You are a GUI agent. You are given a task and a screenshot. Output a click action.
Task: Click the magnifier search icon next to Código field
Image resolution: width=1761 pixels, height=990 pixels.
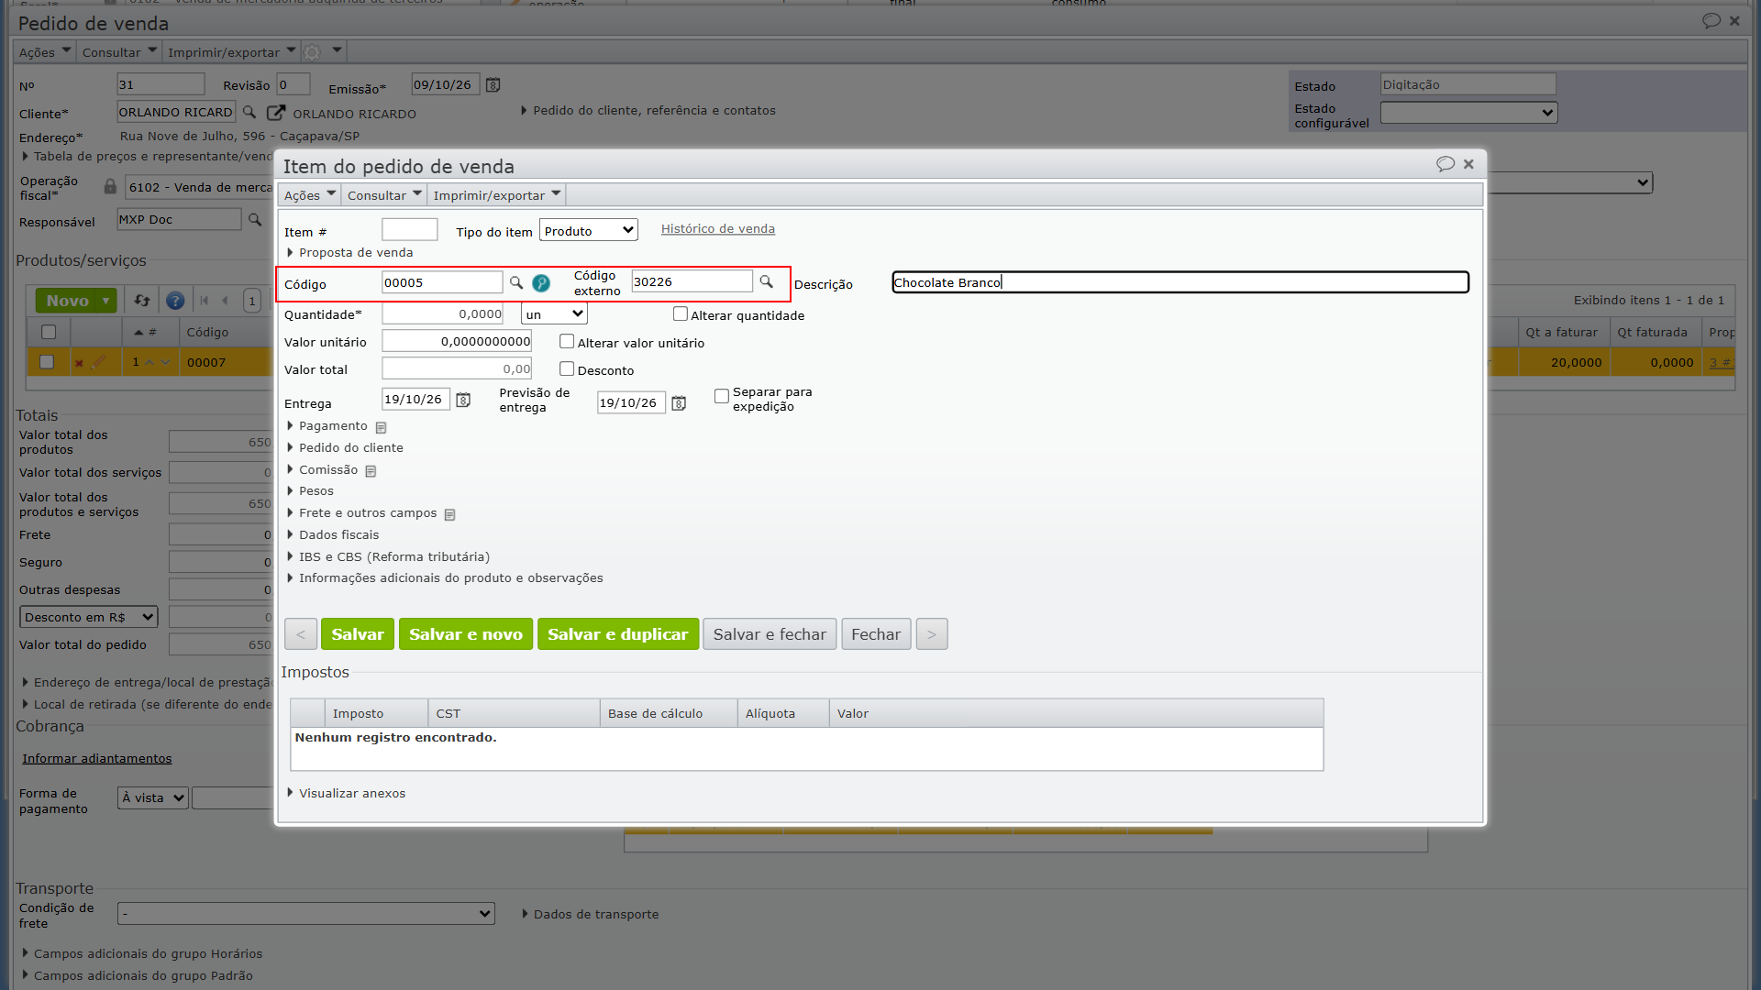pyautogui.click(x=516, y=282)
